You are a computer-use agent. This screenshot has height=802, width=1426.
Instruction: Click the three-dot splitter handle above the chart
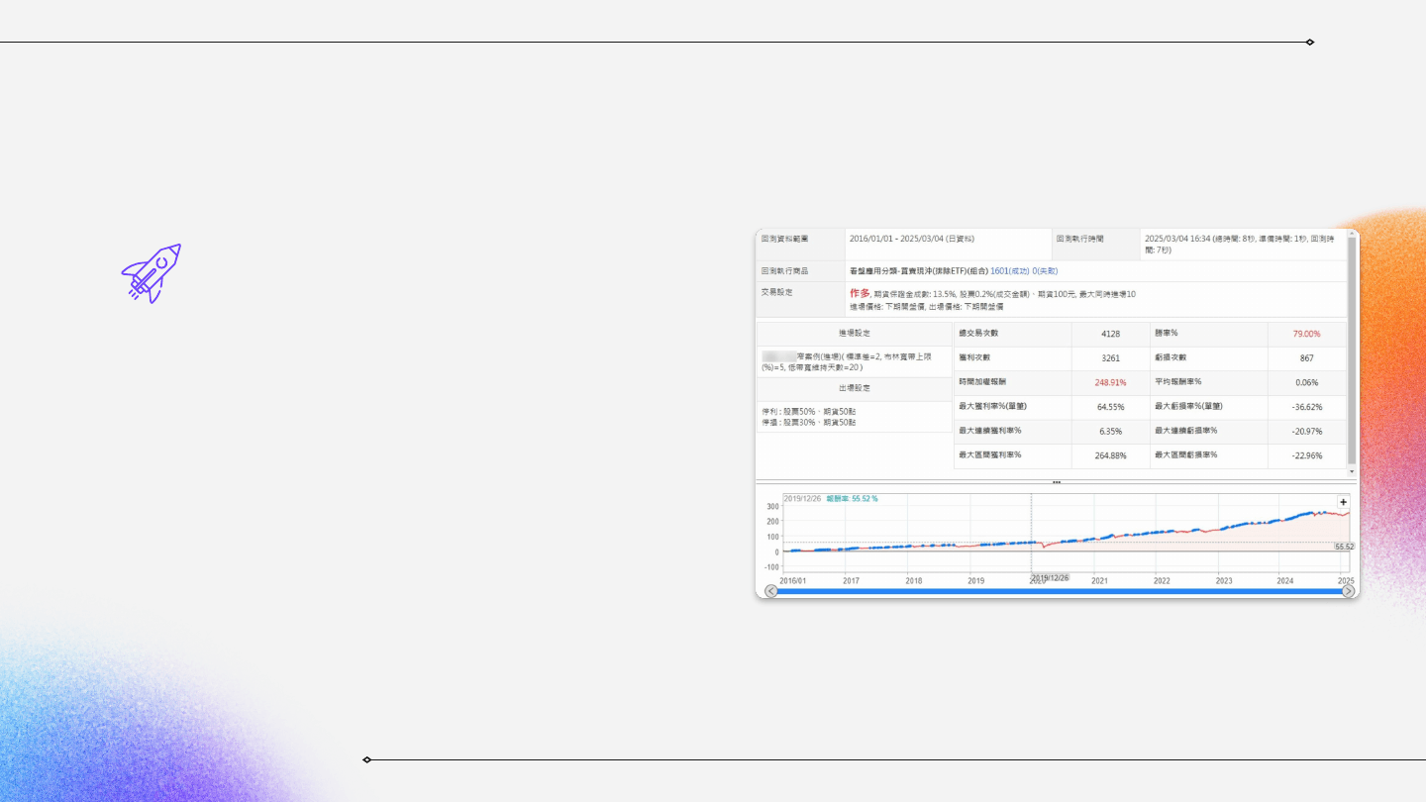click(x=1057, y=482)
